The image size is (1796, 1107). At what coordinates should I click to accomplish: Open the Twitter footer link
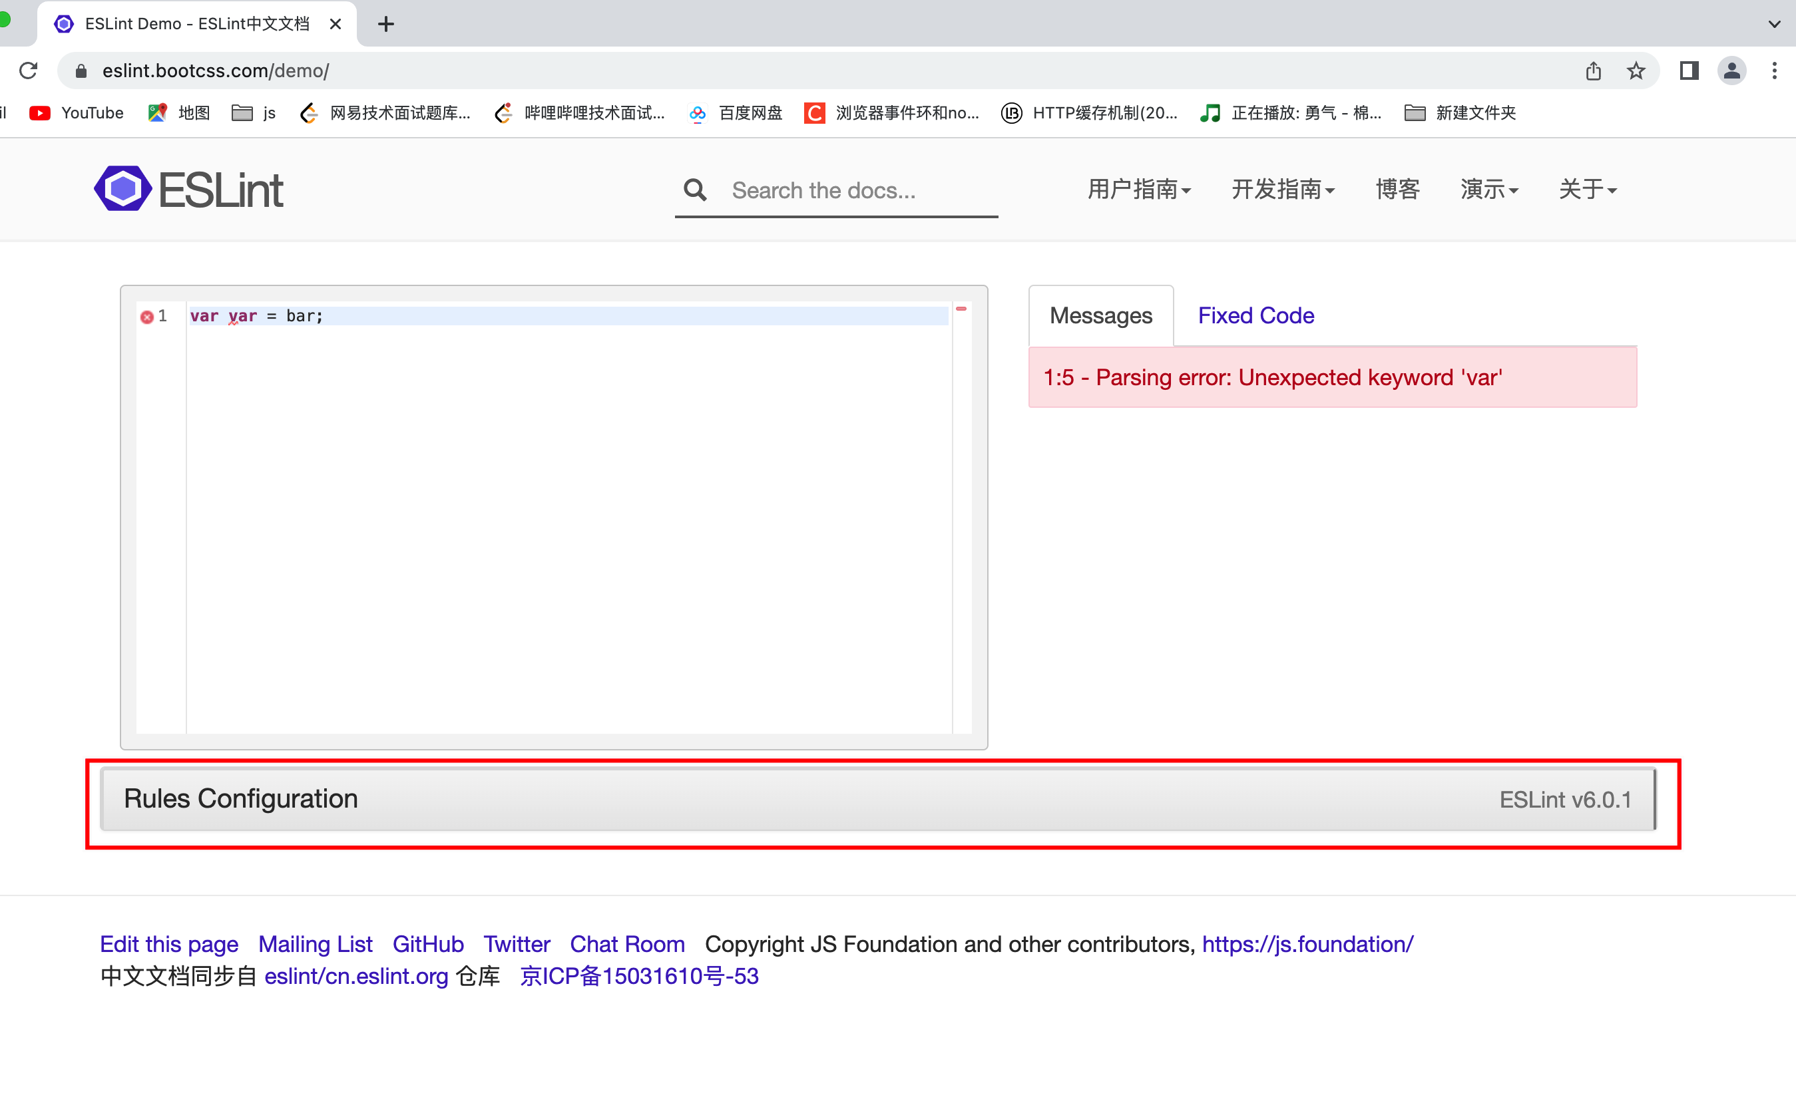tap(517, 945)
